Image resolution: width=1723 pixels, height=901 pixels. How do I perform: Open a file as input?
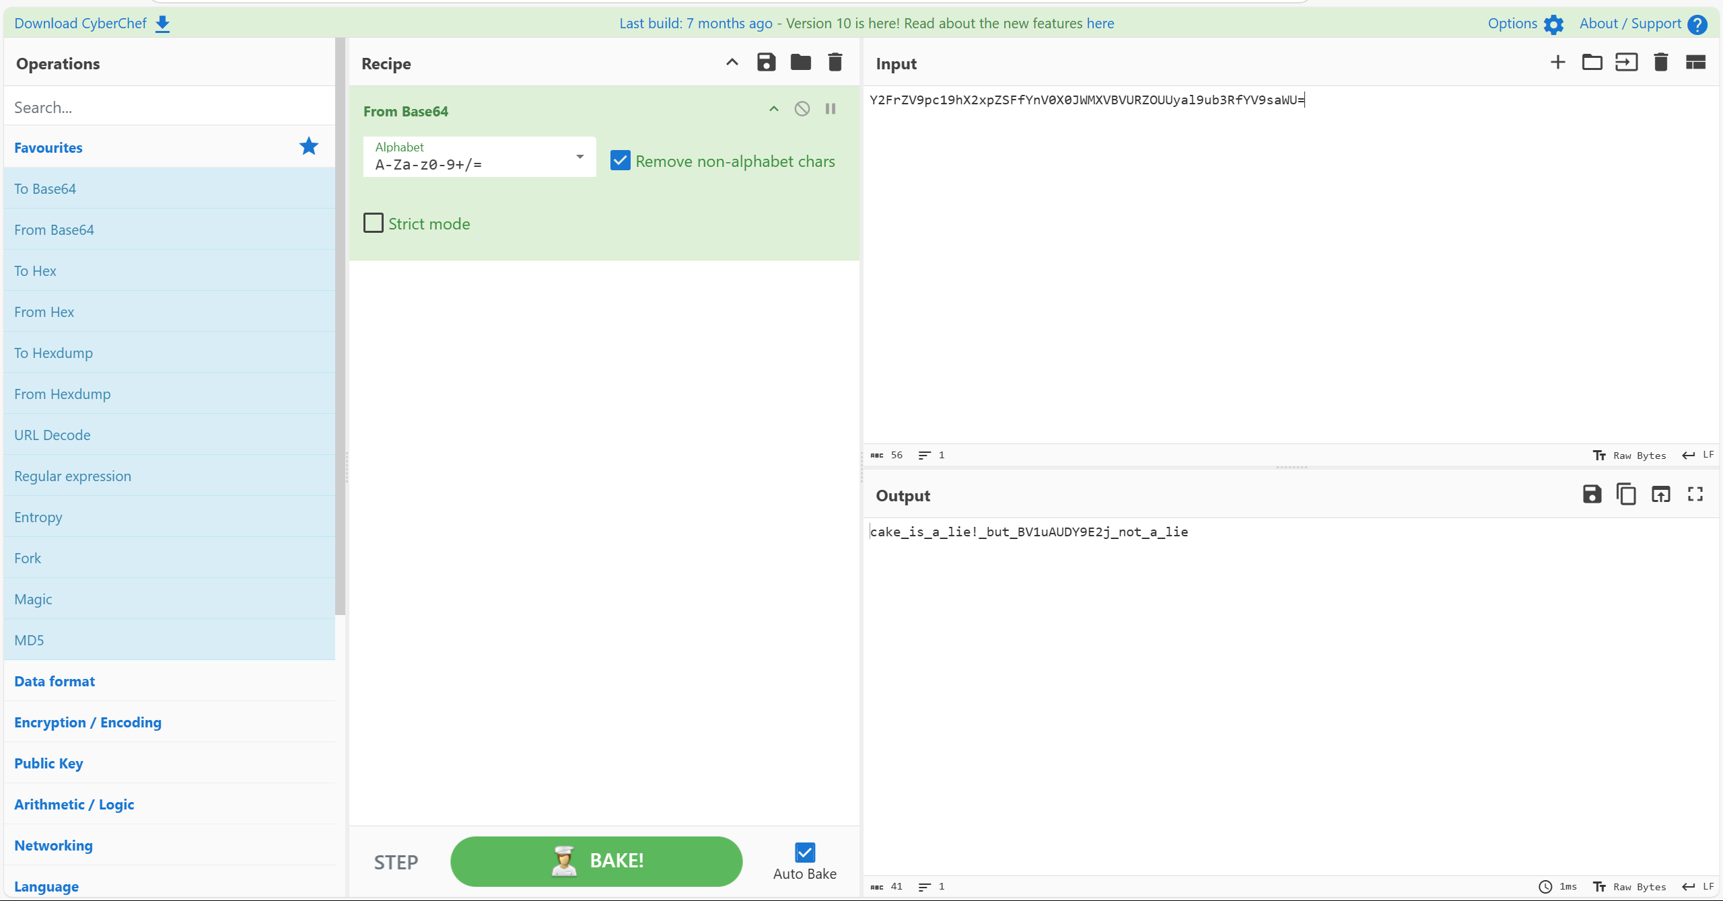1626,63
